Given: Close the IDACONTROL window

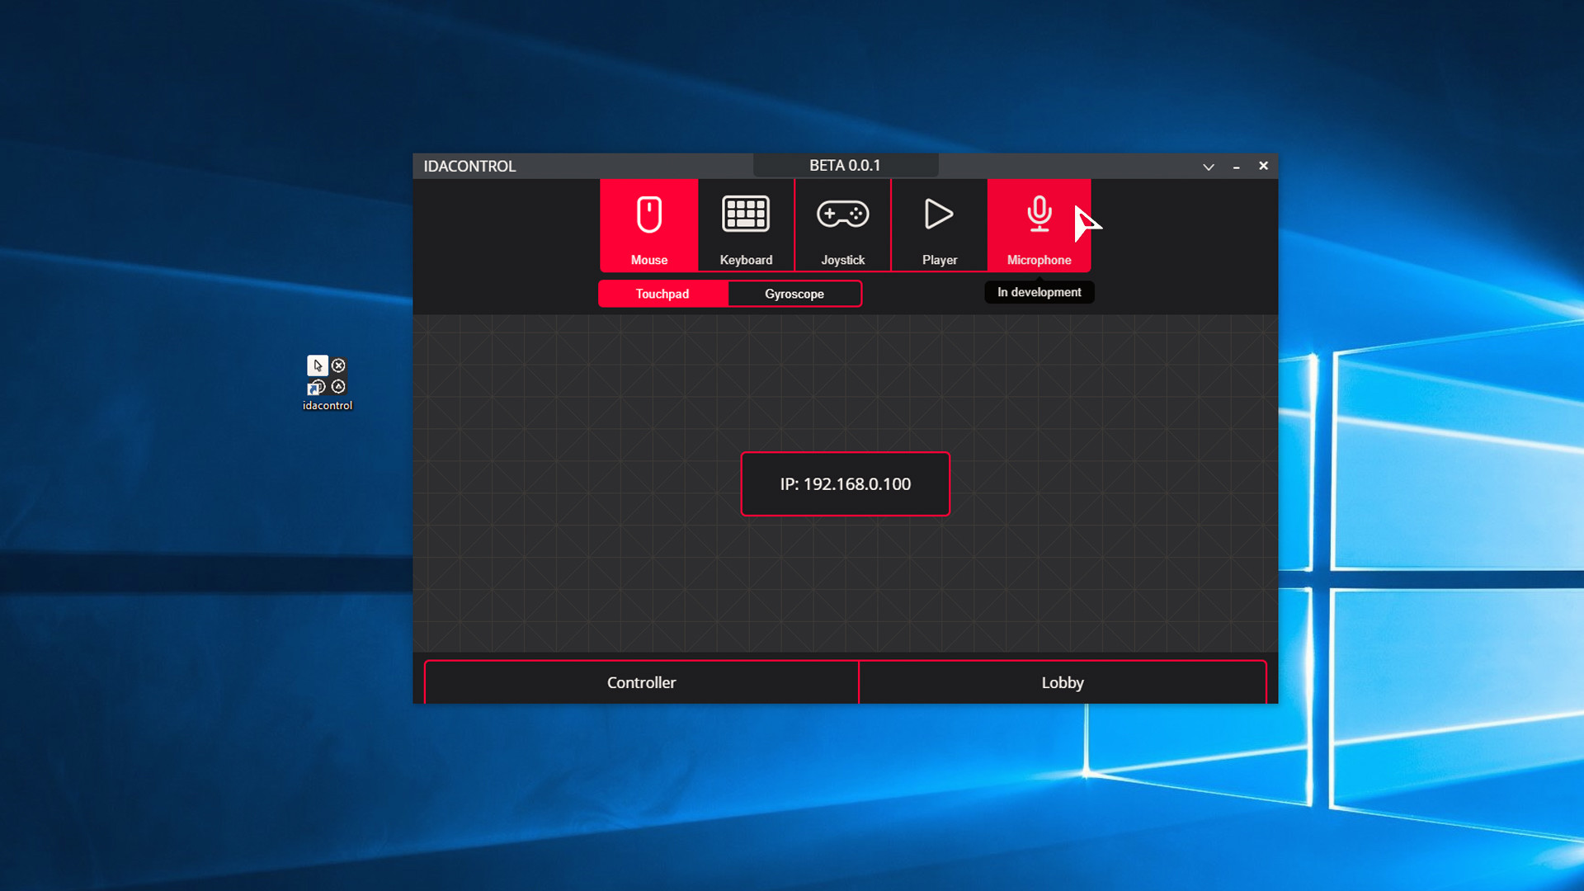Looking at the screenshot, I should [x=1263, y=166].
